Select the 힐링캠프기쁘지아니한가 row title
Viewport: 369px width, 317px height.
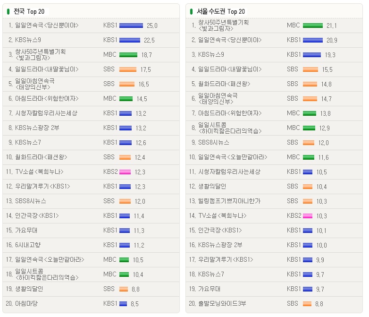(229, 201)
